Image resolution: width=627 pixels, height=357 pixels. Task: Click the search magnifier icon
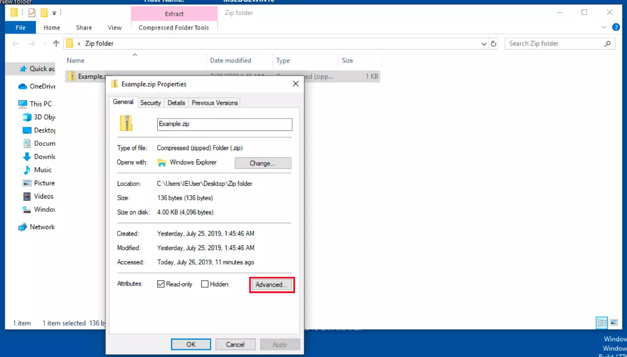pyautogui.click(x=608, y=44)
